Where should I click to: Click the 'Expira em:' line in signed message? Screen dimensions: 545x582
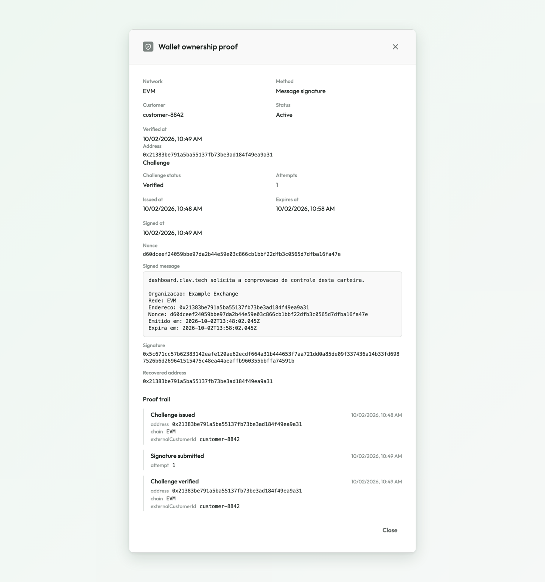tap(202, 328)
